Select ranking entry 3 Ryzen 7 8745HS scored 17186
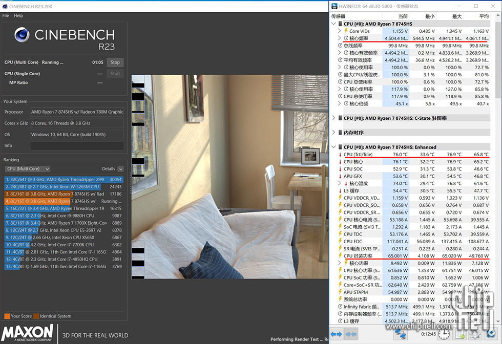Image resolution: width=502 pixels, height=344 pixels. (x=64, y=194)
